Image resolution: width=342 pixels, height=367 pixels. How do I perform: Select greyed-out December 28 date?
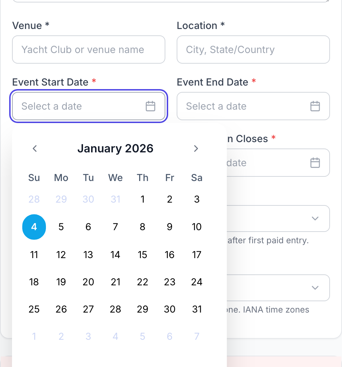point(34,199)
